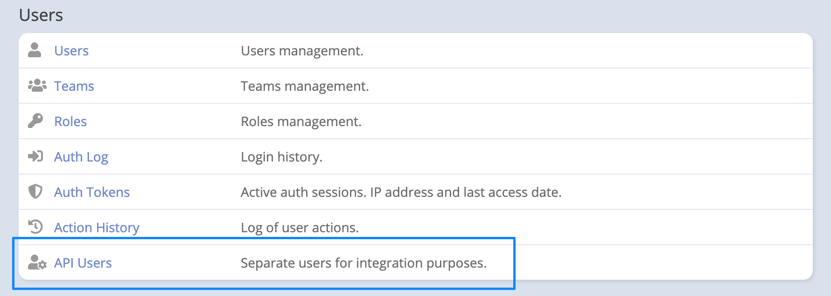
Task: Click the person icon beside Users
Action: pyautogui.click(x=35, y=50)
